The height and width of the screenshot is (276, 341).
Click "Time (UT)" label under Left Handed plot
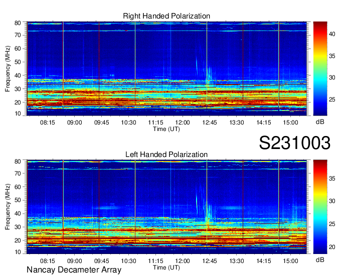166,267
